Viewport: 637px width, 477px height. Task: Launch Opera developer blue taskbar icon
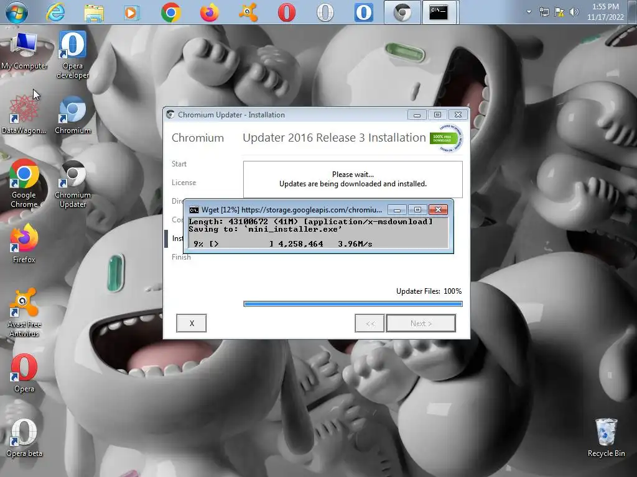[x=363, y=12]
